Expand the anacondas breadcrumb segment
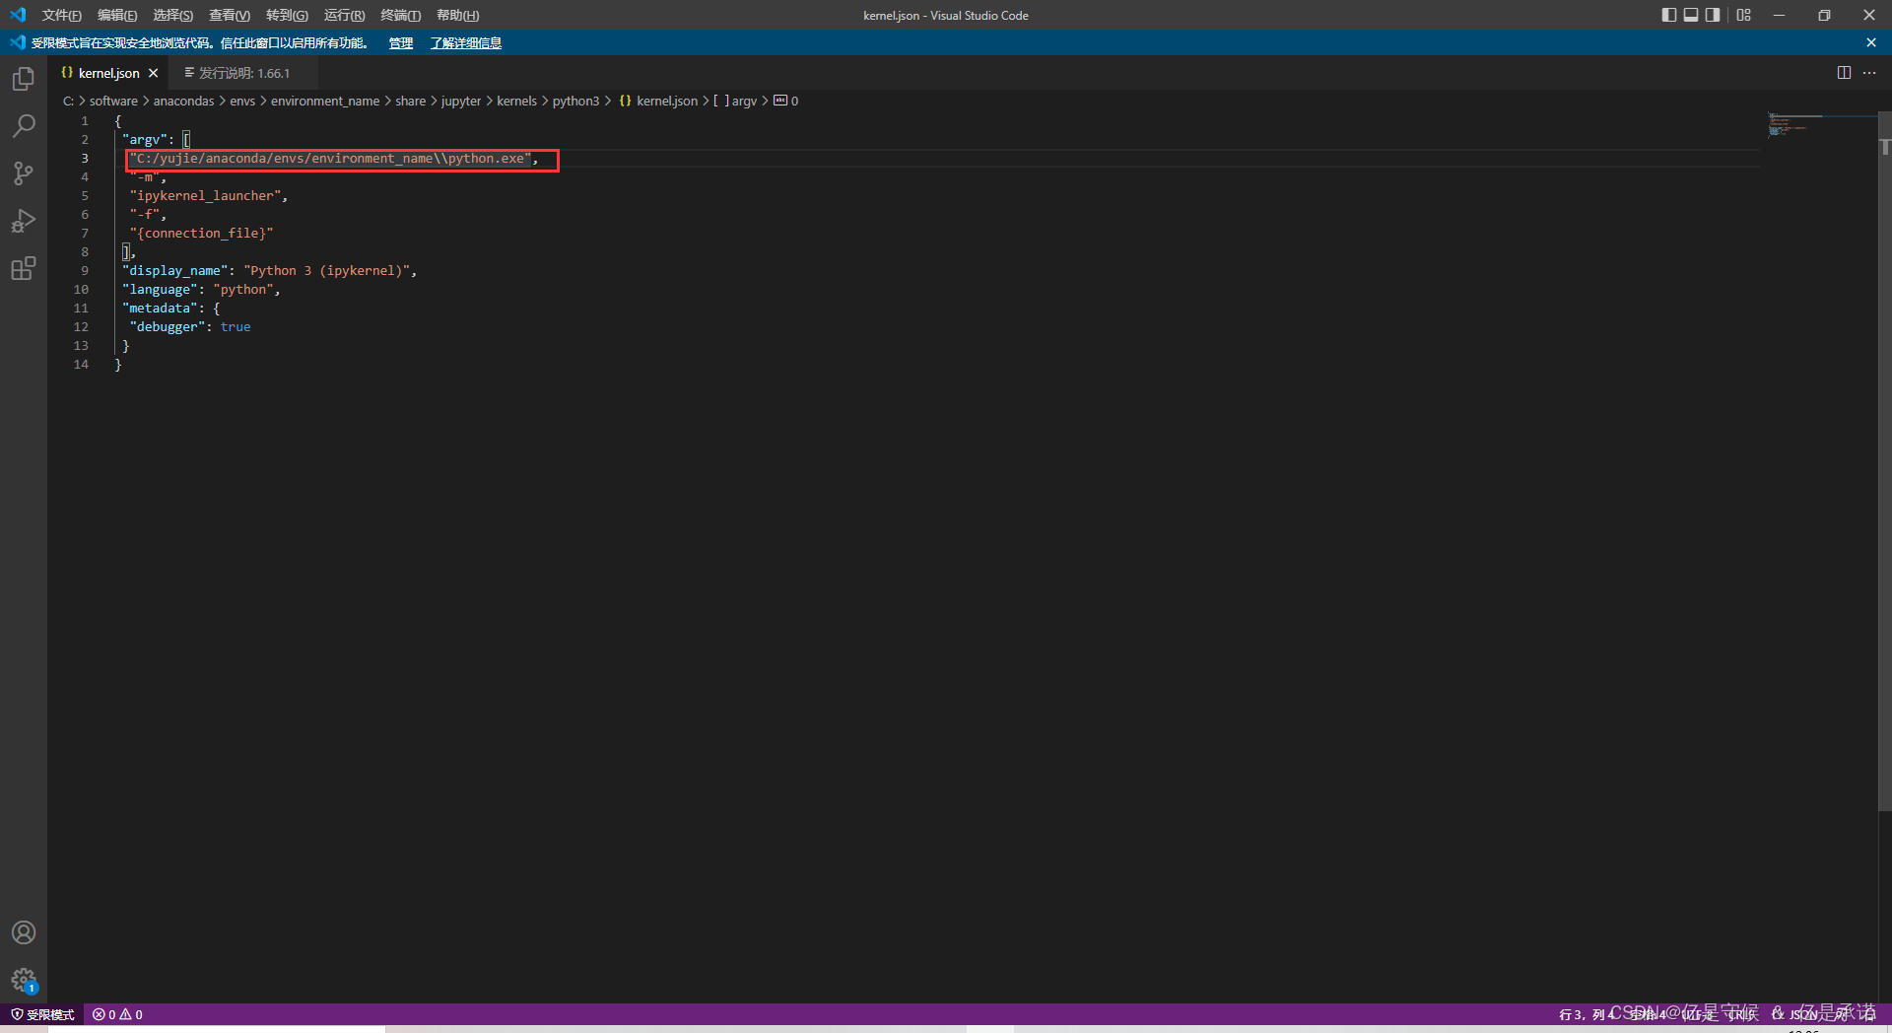Image resolution: width=1892 pixels, height=1033 pixels. point(183,101)
